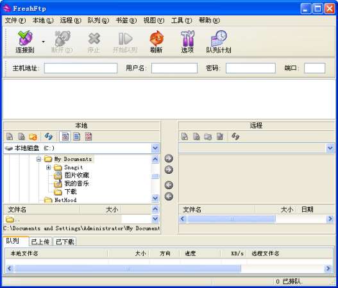338x288 pixels.
Task: Select the active large-icons view button in local panel
Action: click(x=65, y=137)
